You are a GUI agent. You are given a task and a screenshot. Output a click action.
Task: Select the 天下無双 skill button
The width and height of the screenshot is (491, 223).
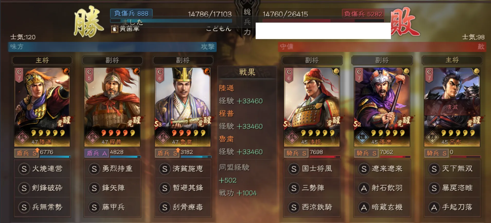coord(452,169)
